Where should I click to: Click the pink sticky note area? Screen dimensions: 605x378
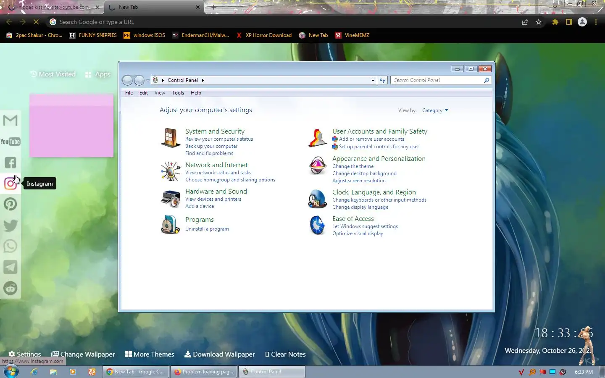71,126
